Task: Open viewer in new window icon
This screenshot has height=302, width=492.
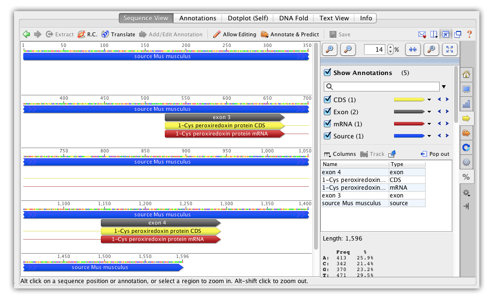Action: tap(458, 34)
